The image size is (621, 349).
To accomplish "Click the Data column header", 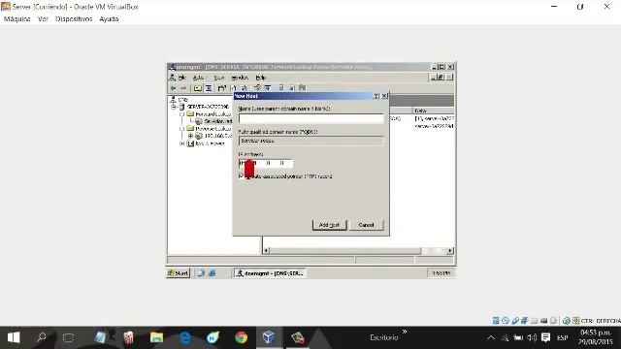I will tap(434, 111).
